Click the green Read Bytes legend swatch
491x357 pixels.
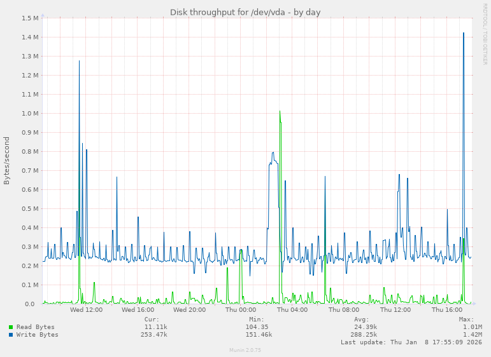[x=11, y=327]
